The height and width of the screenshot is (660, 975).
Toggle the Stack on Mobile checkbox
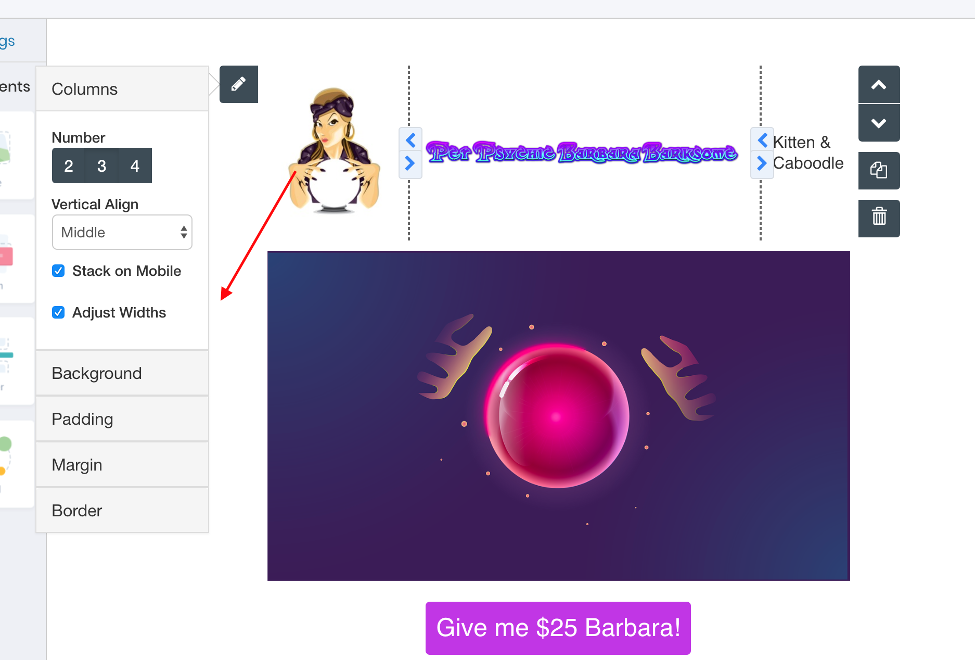pos(58,271)
